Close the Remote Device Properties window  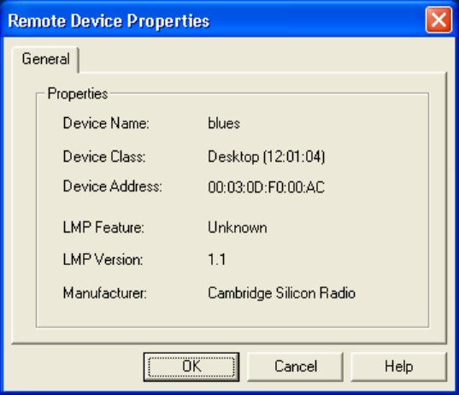438,20
